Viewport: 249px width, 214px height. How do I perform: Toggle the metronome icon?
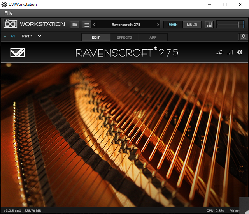pos(243,37)
